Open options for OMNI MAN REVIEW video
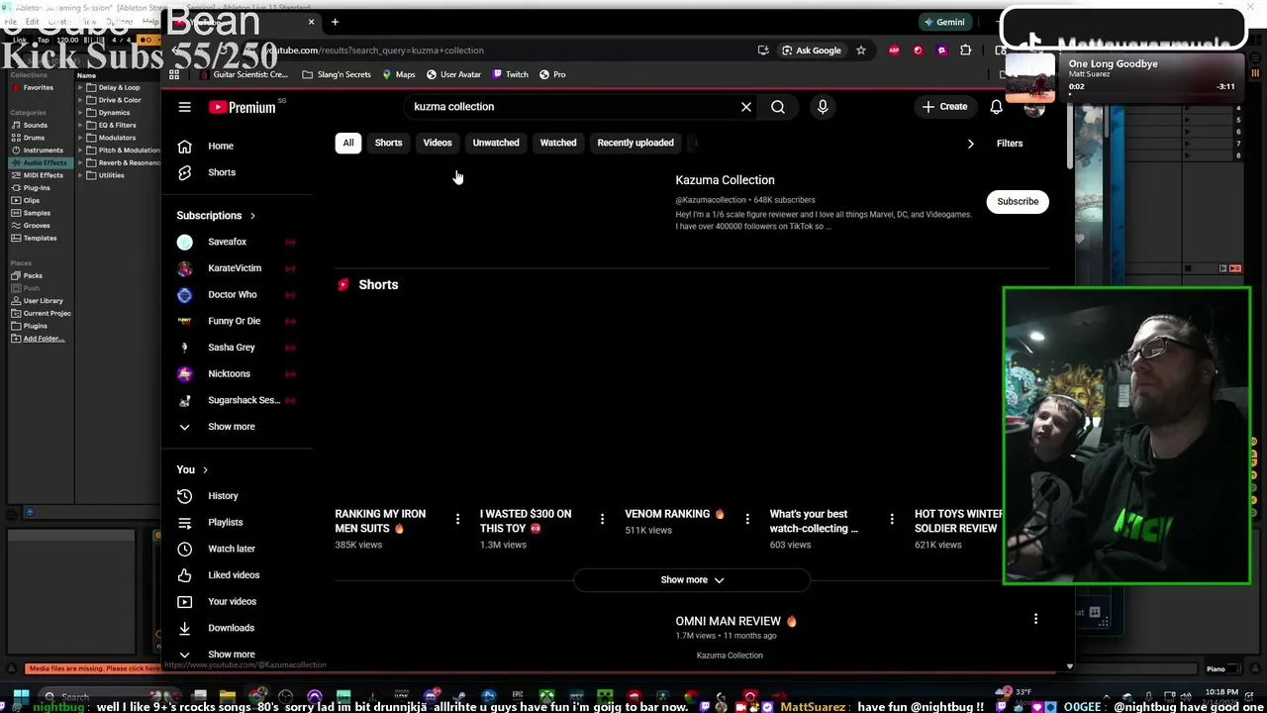This screenshot has height=713, width=1267. (x=1035, y=619)
